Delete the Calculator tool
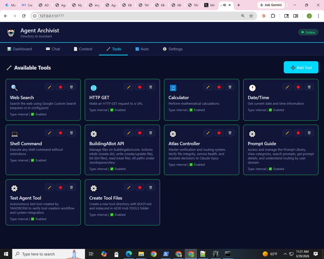324x259 pixels. coord(230,87)
